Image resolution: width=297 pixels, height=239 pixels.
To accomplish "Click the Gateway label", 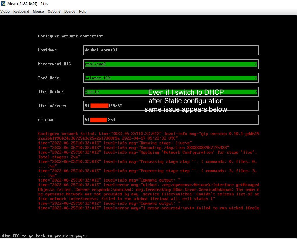I will tap(47, 120).
